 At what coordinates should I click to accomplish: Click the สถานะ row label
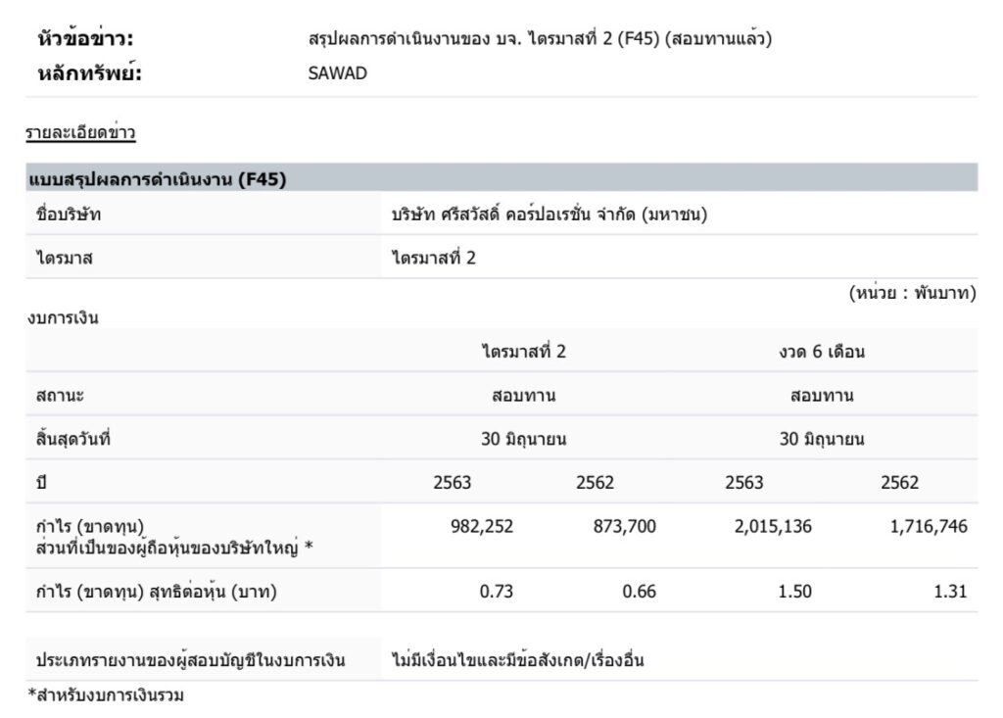click(59, 396)
